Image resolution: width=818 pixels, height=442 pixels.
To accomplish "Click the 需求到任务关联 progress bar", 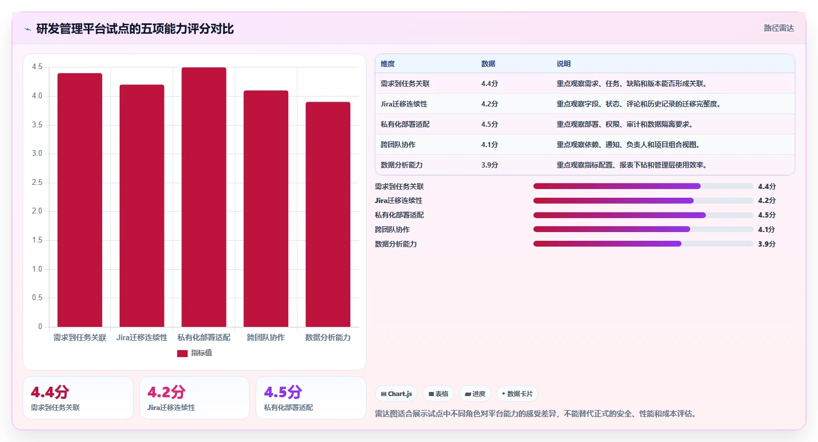I will click(643, 186).
